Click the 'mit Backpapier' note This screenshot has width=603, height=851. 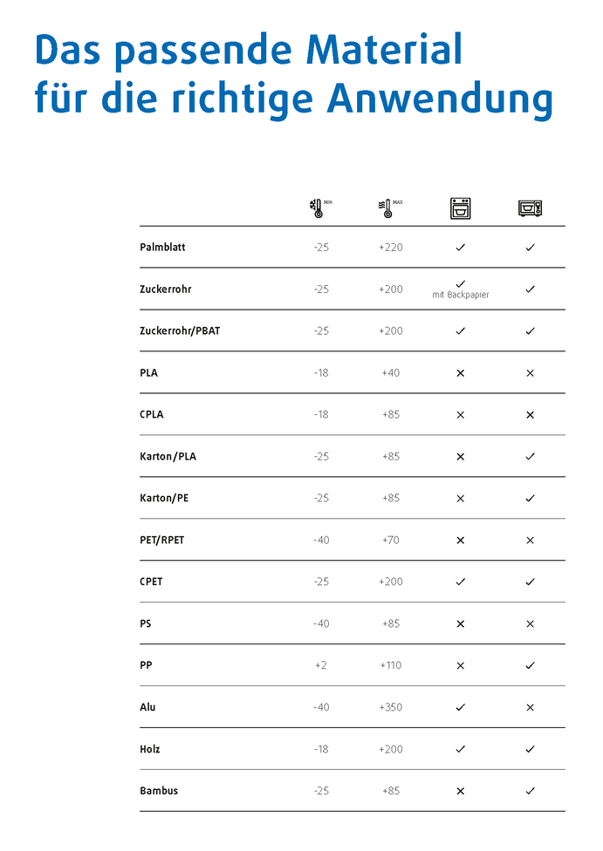(460, 296)
